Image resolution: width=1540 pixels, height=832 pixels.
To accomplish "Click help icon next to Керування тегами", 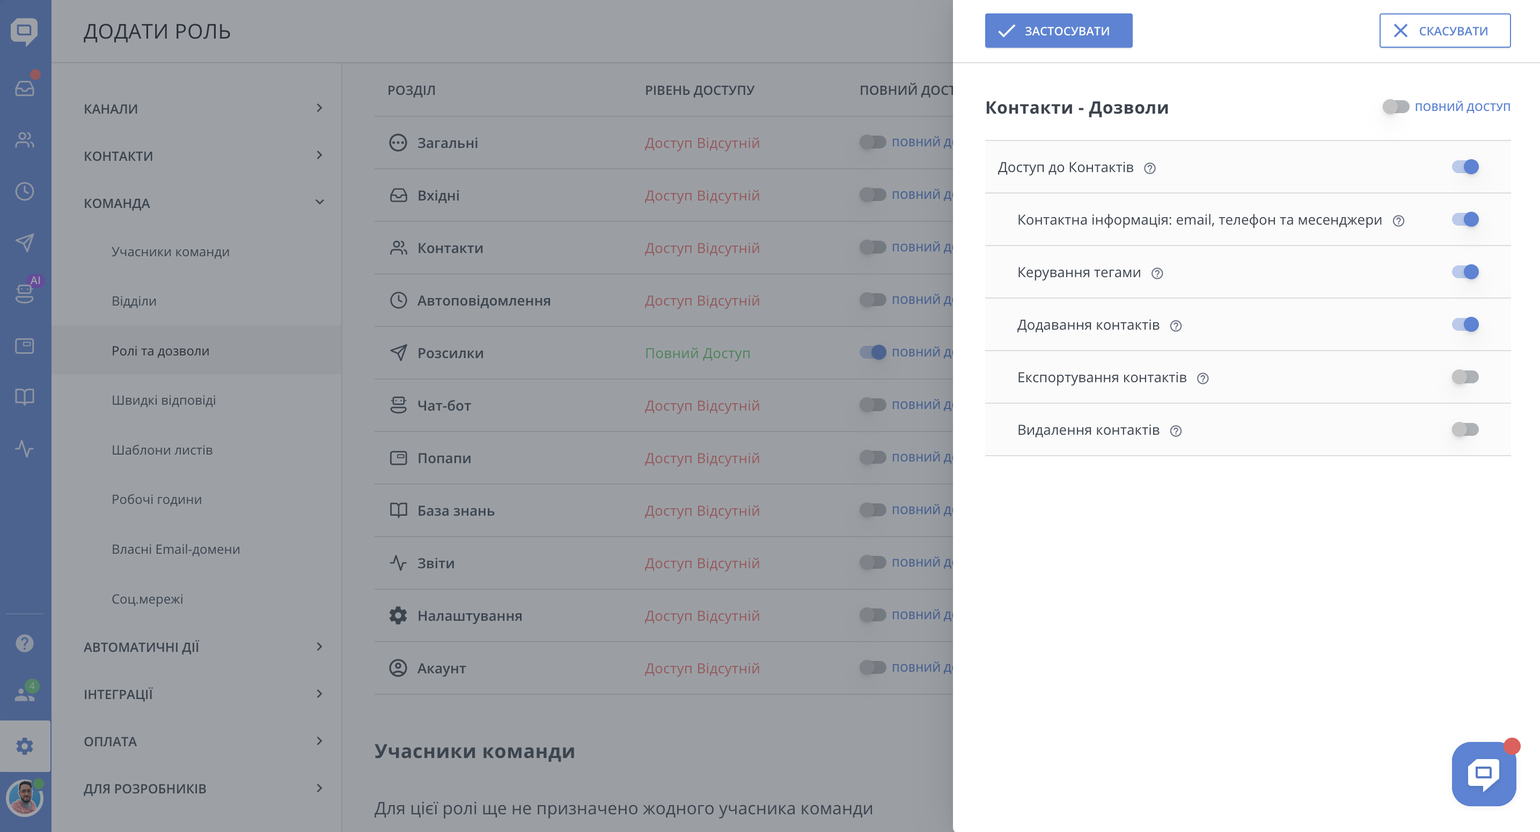I will pos(1157,273).
